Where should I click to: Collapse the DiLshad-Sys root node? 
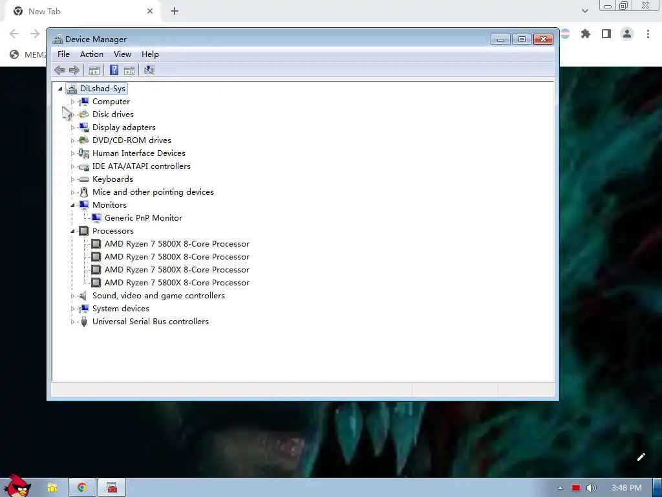coord(60,89)
